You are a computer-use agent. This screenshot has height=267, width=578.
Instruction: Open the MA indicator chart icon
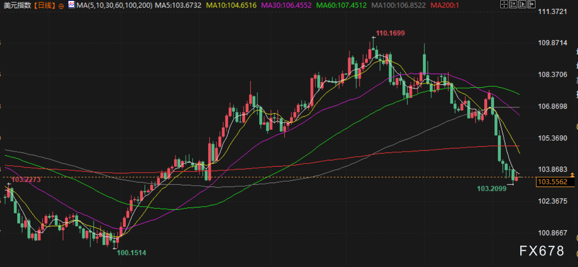click(x=72, y=5)
